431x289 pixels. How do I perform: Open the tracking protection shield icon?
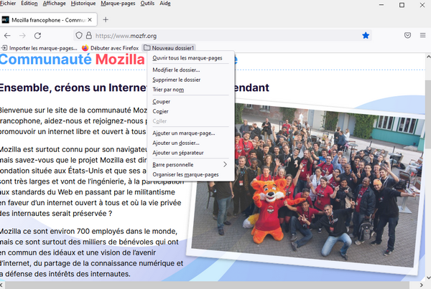coord(79,35)
